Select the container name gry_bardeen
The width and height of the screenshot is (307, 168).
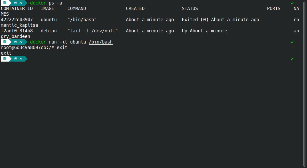(x=15, y=36)
